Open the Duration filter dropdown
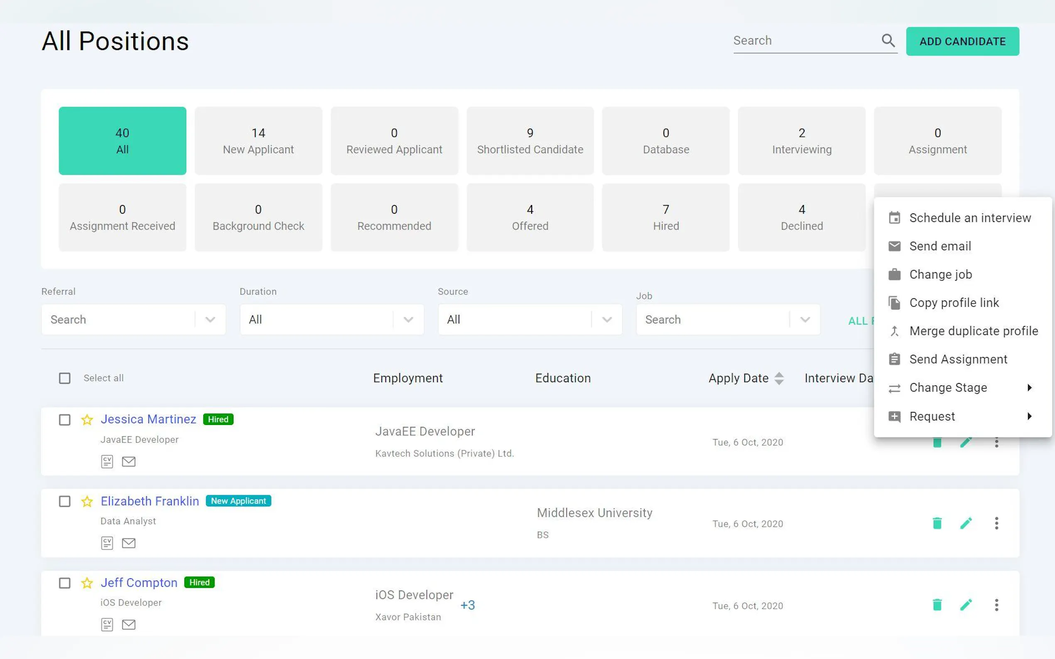Screen dimensions: 1055x659 point(408,320)
